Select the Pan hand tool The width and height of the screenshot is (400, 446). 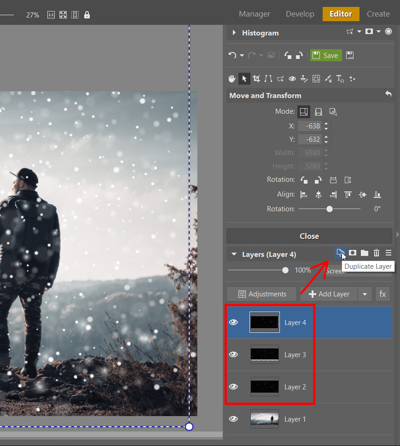232,79
